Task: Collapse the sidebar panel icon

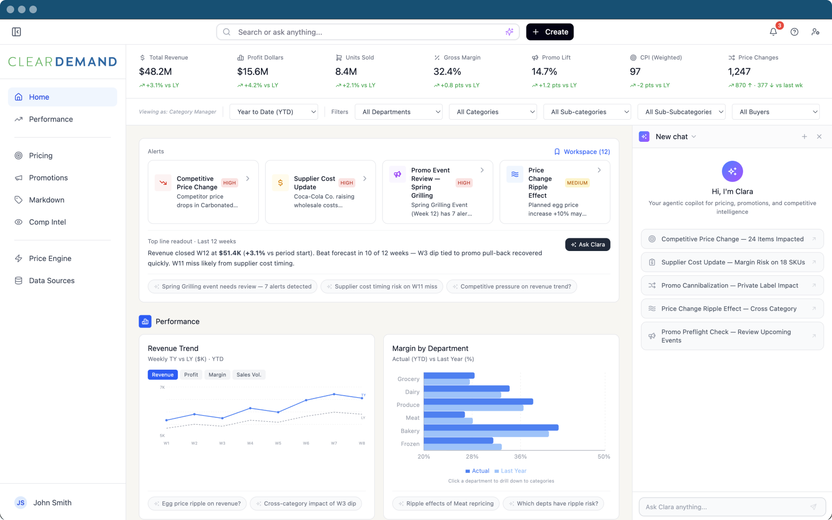Action: click(16, 32)
